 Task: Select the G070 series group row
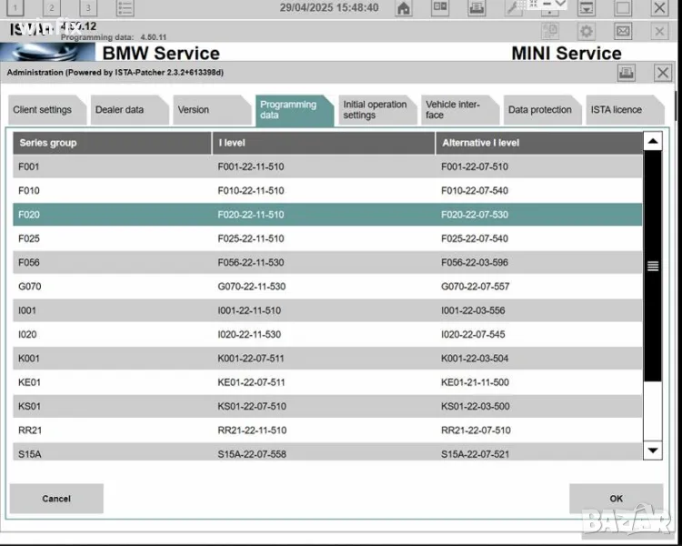pos(327,287)
